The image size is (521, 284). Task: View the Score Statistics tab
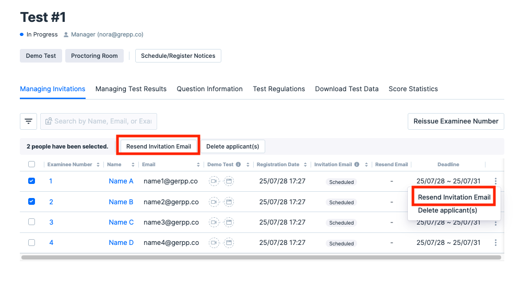pyautogui.click(x=413, y=89)
